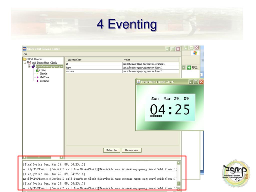
Task: Collapse the uuid:DomoWare-Clock device node
Action: pos(25,63)
